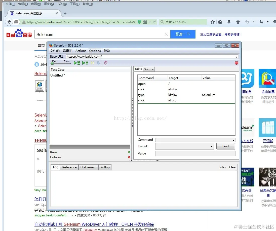276x231 pixels.
Task: Open the Rollup tab
Action: point(105,167)
